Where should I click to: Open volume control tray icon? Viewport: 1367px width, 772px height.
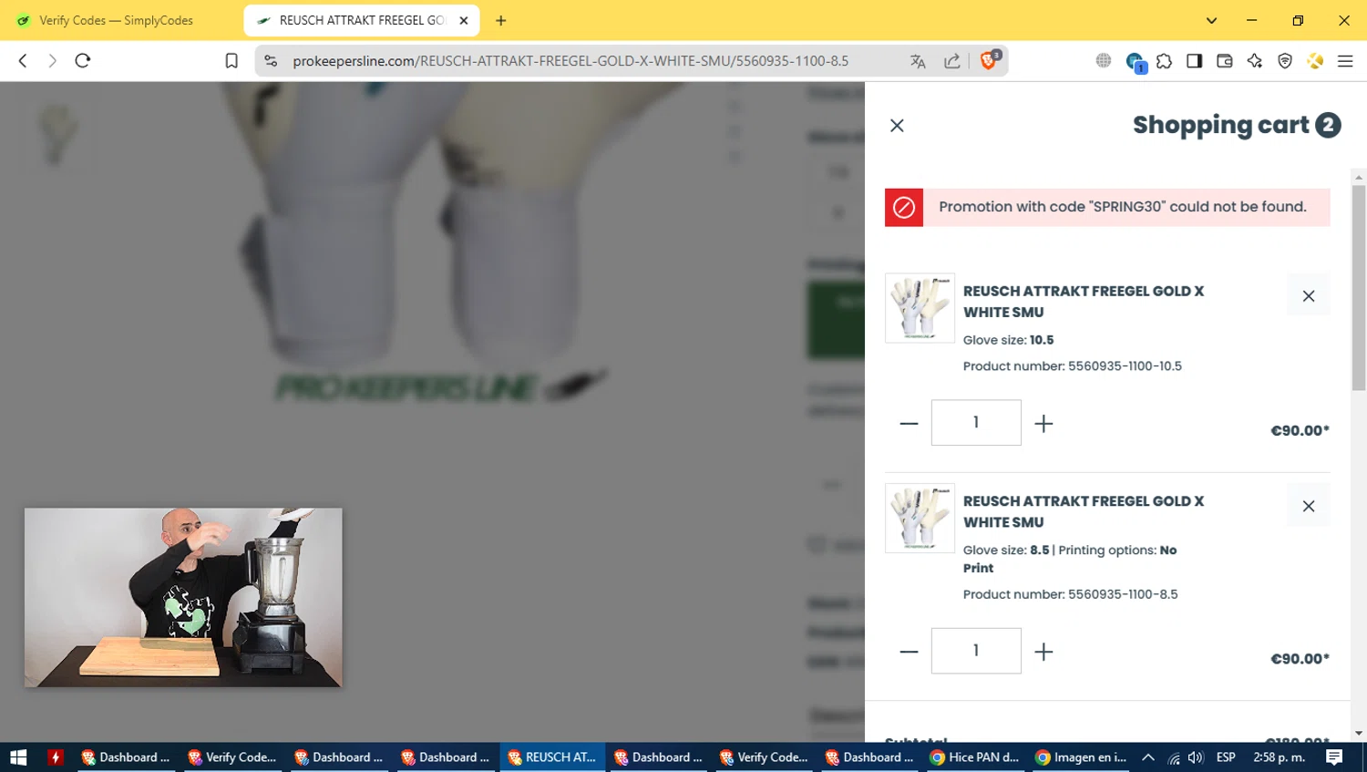click(1196, 757)
